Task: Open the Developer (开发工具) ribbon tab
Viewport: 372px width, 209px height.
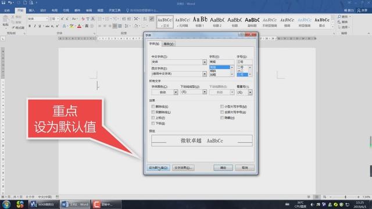Action: (115, 10)
